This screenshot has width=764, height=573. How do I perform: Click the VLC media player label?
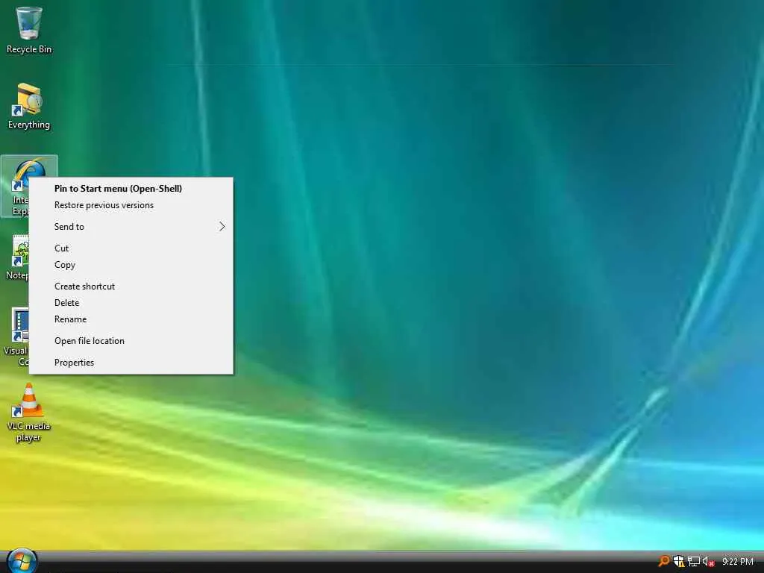click(28, 431)
